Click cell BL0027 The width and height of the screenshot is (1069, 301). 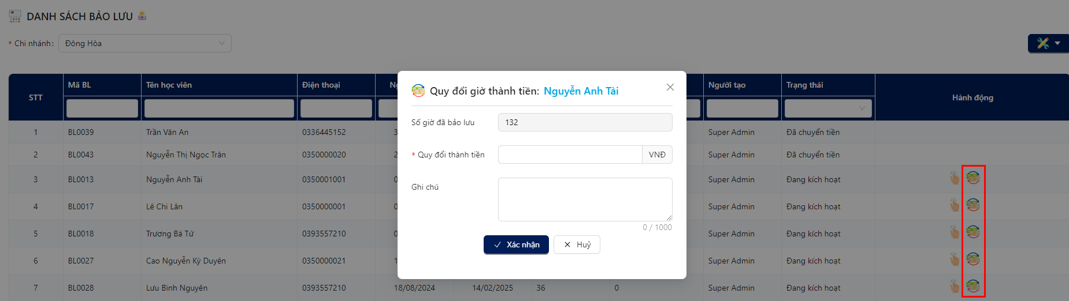[81, 261]
